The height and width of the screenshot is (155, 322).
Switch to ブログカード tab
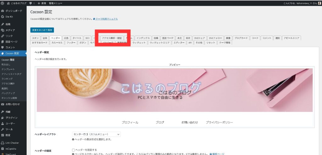coord(241,38)
